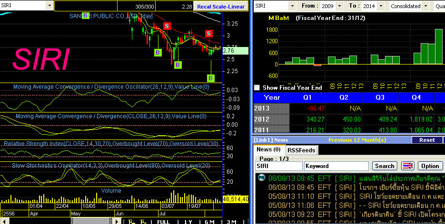Click the 450.00 cell for 2012 Q2

coord(344,119)
